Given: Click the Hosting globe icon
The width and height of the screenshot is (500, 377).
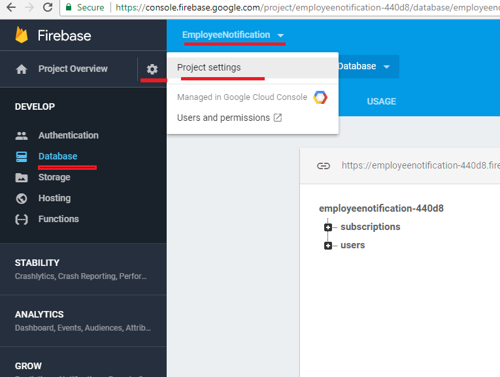Looking at the screenshot, I should pyautogui.click(x=22, y=199).
